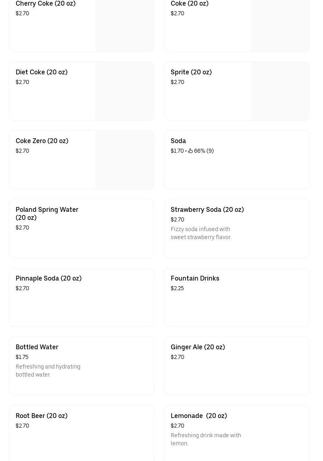Select the Coke (20 oz) menu item
Viewport: 323px width, 461px height.
pyautogui.click(x=190, y=4)
